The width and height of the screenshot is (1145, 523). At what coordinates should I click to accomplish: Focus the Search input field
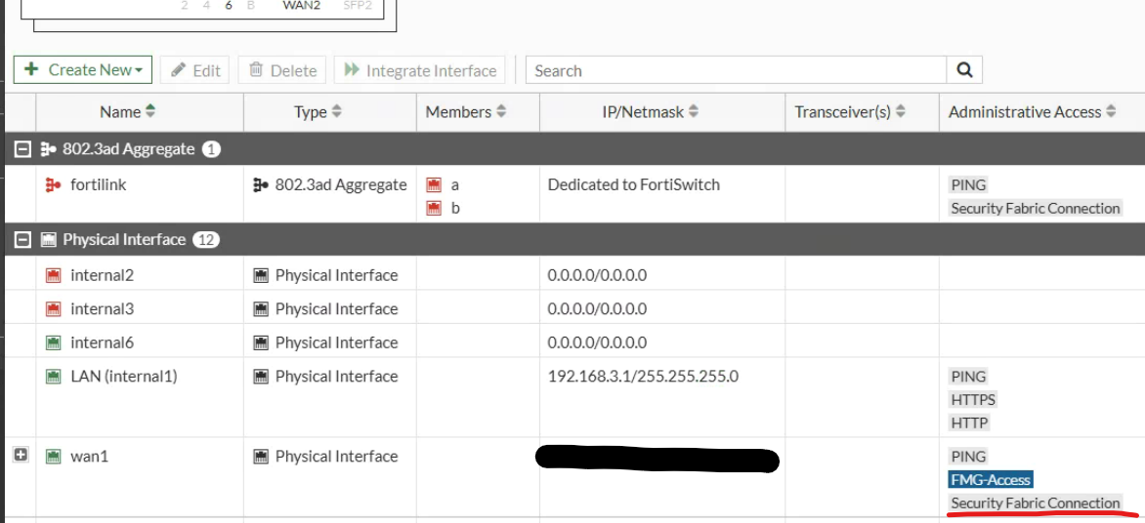click(736, 70)
